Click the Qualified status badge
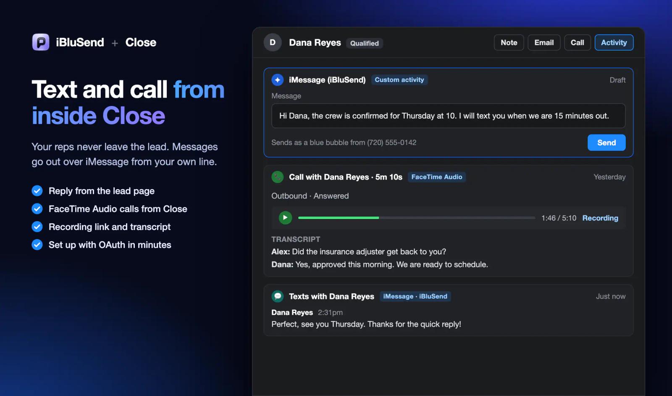Image resolution: width=672 pixels, height=396 pixels. [365, 43]
